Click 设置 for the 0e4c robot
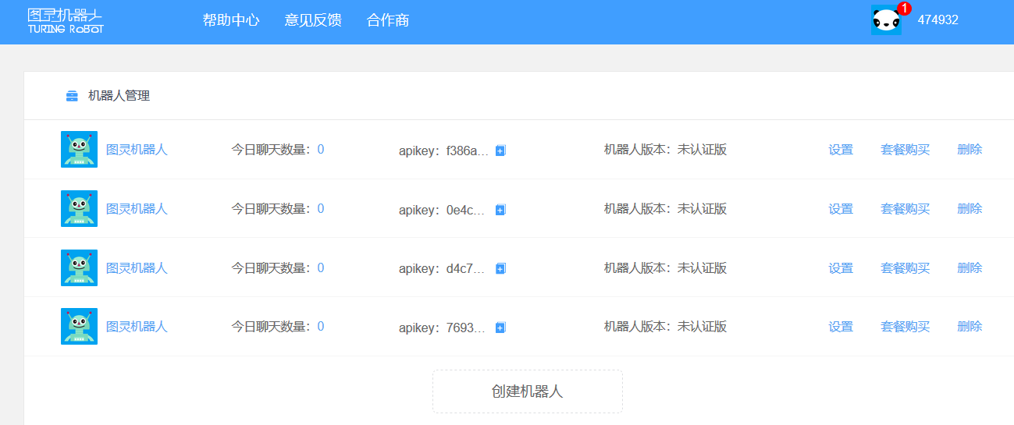Image resolution: width=1014 pixels, height=425 pixels. [x=841, y=209]
